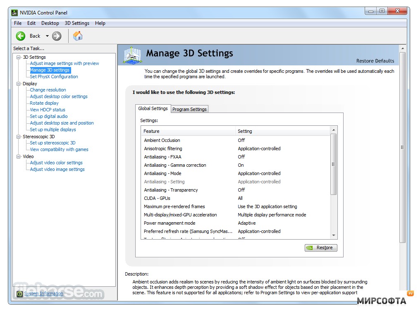418x312 pixels.
Task: Select the Global Settings tab
Action: coord(153,108)
